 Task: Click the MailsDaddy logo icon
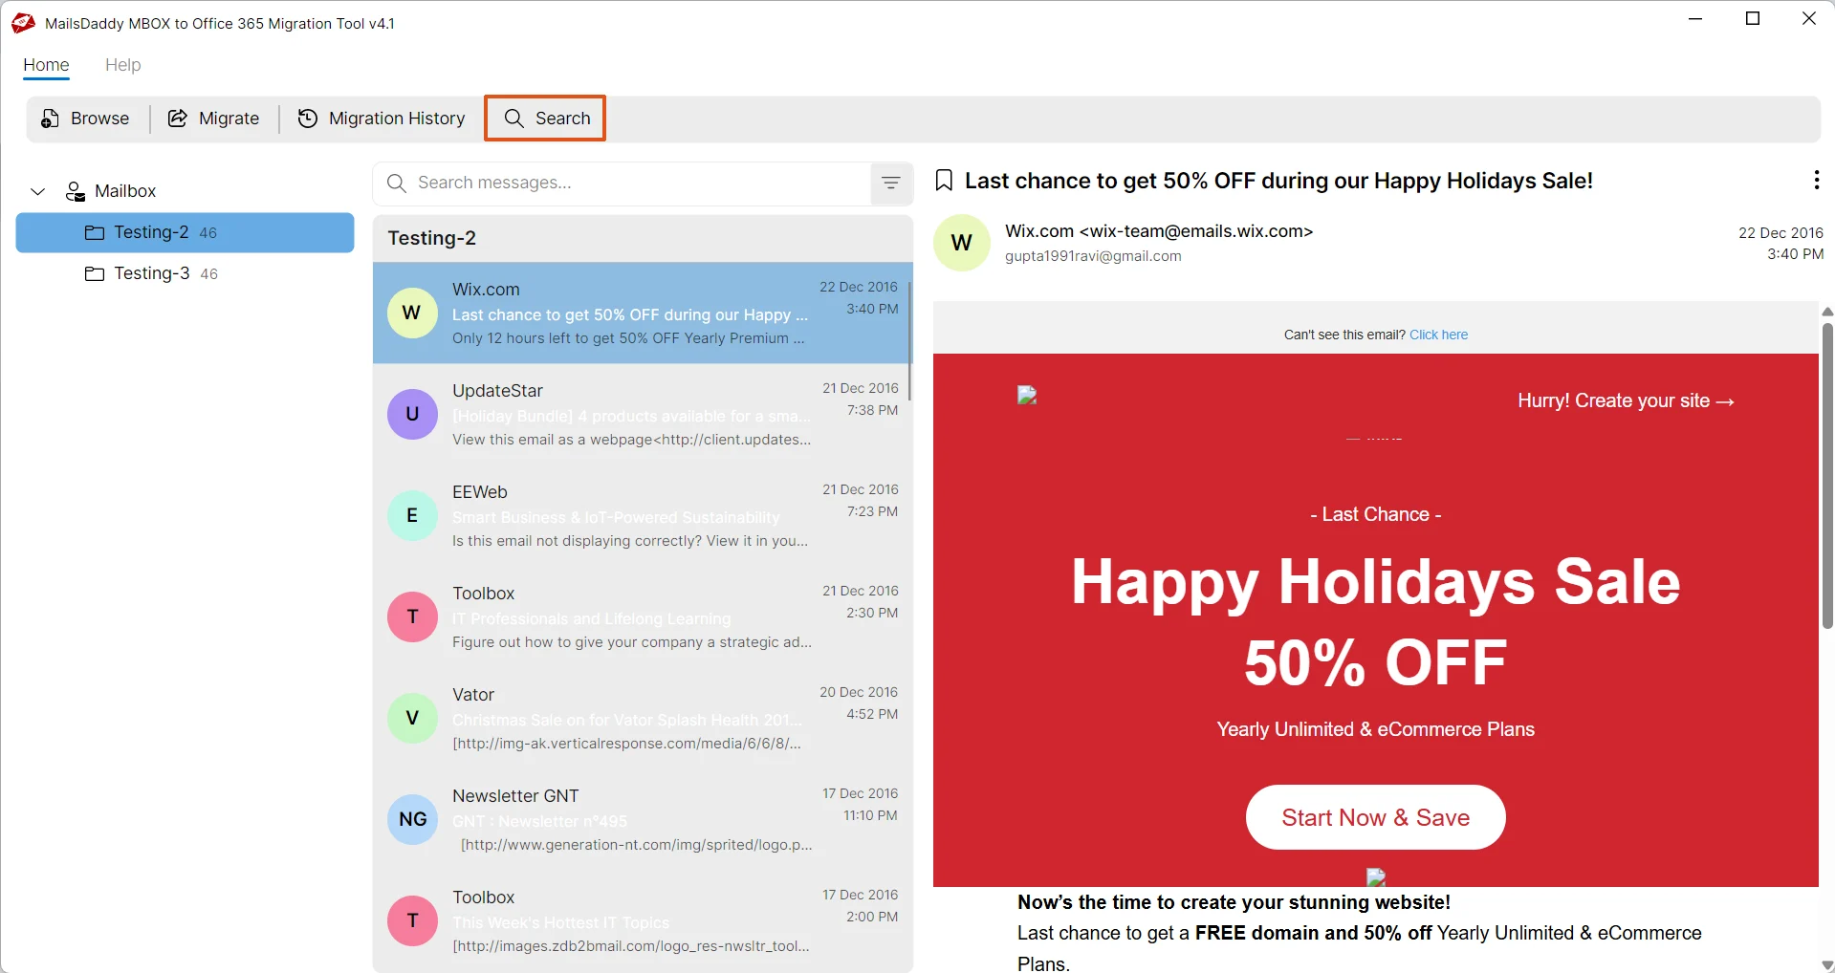coord(21,22)
